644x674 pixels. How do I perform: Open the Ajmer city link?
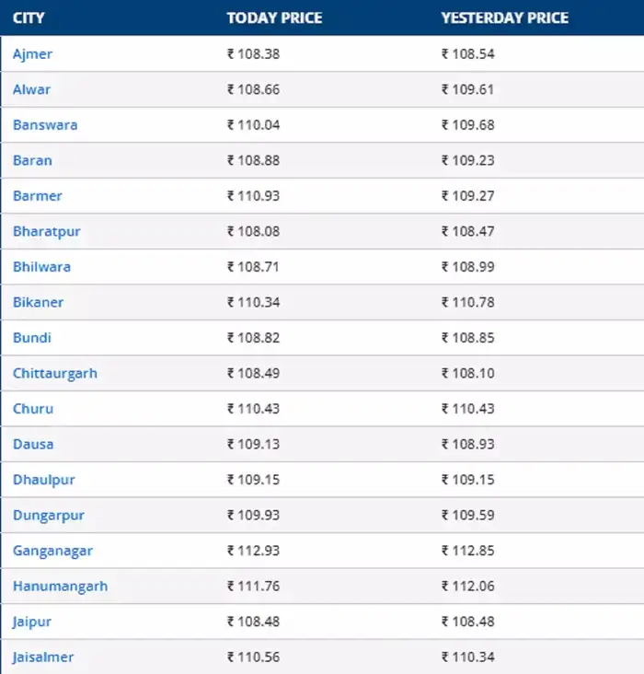click(x=32, y=54)
